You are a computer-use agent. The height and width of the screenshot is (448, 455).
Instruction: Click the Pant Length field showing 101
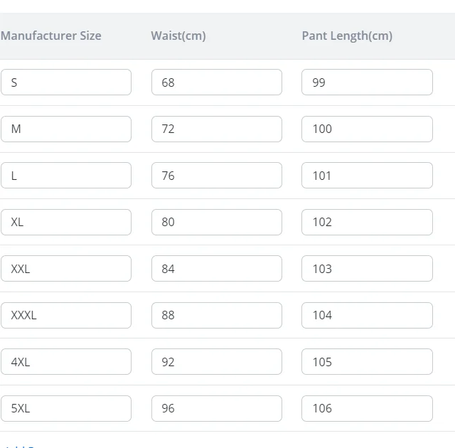(x=367, y=176)
